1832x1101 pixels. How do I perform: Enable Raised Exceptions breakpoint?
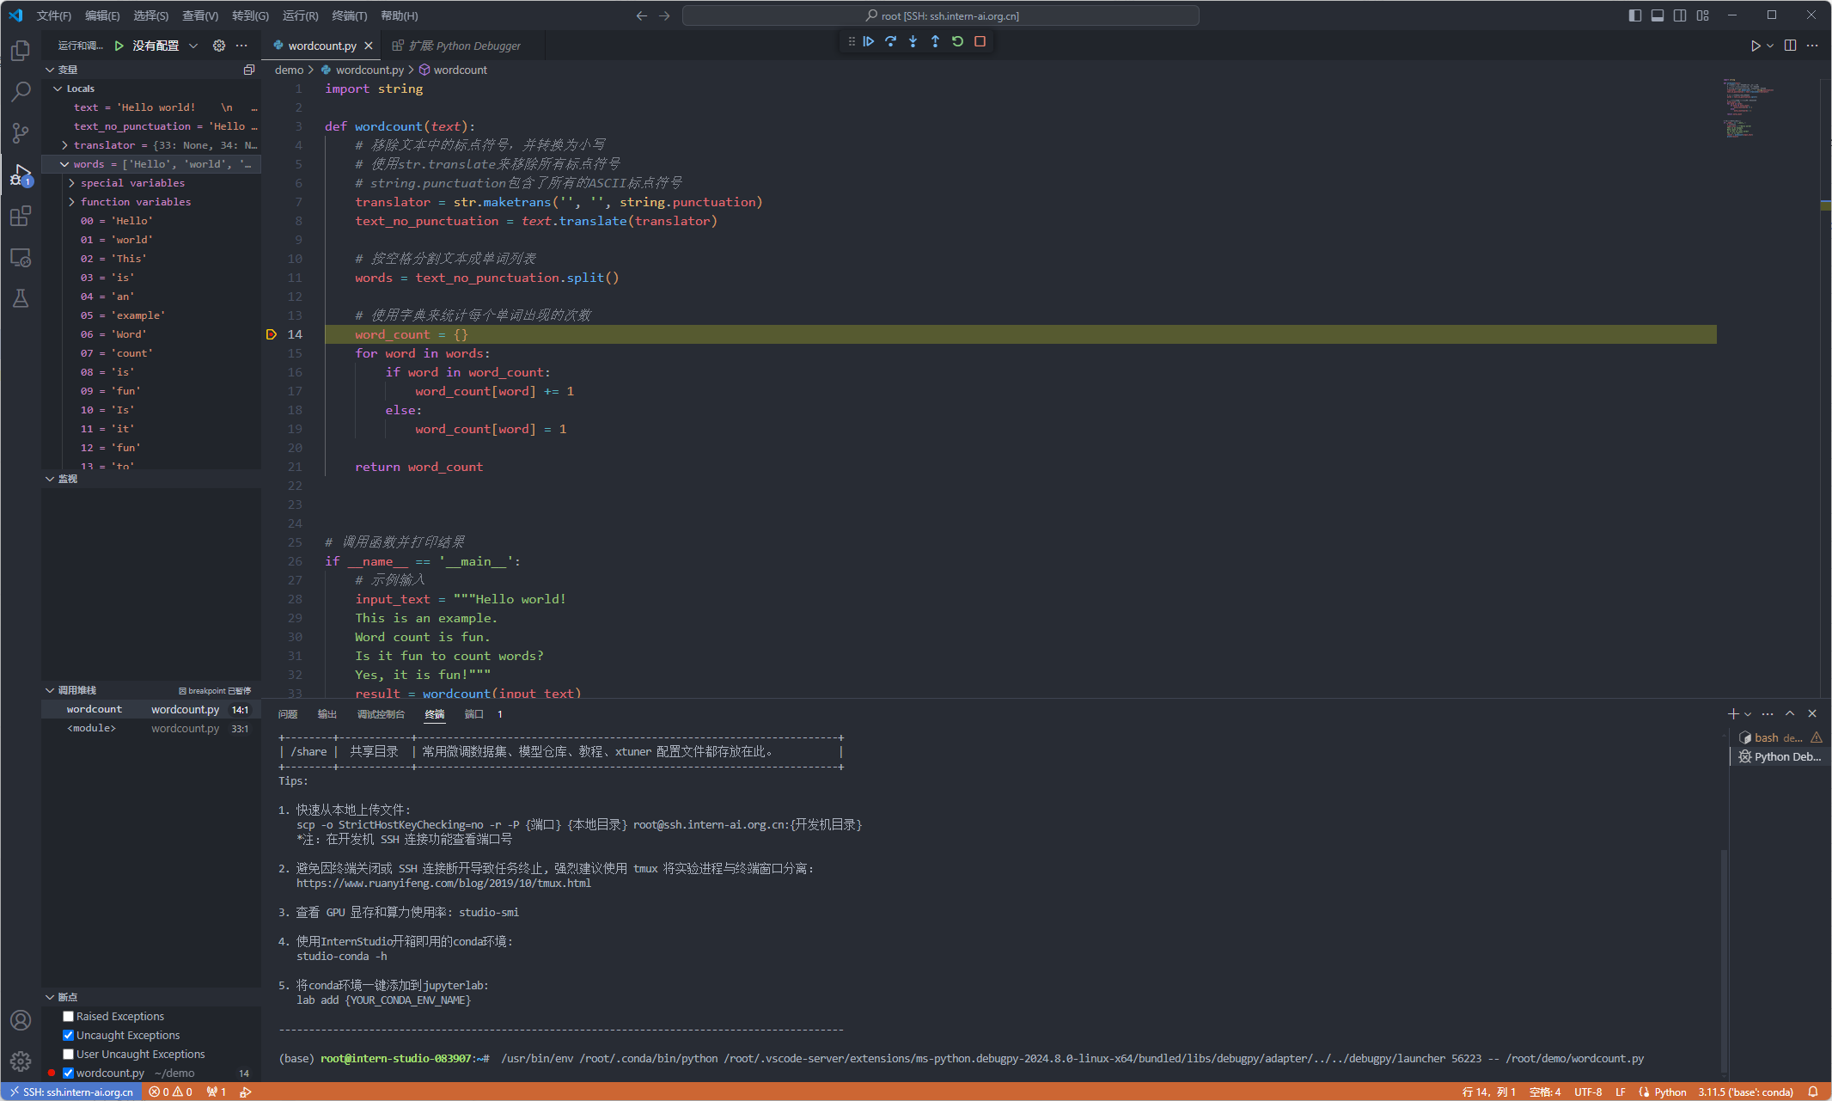pos(69,1016)
